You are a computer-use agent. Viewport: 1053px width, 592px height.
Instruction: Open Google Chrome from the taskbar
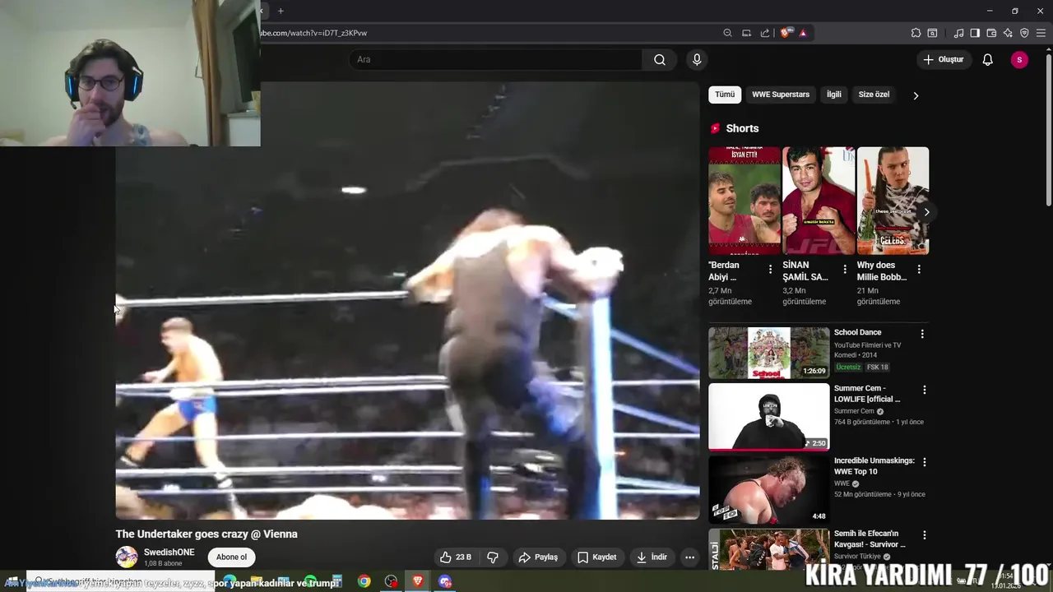(364, 581)
